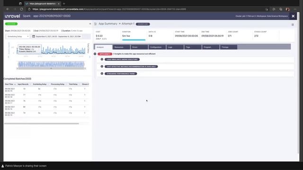The width and height of the screenshot is (303, 170).
Task: Click the horizontal scrollbar under the batches table
Action: coord(42,124)
